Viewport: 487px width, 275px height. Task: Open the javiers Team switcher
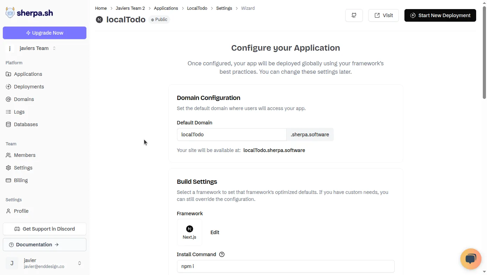click(34, 48)
